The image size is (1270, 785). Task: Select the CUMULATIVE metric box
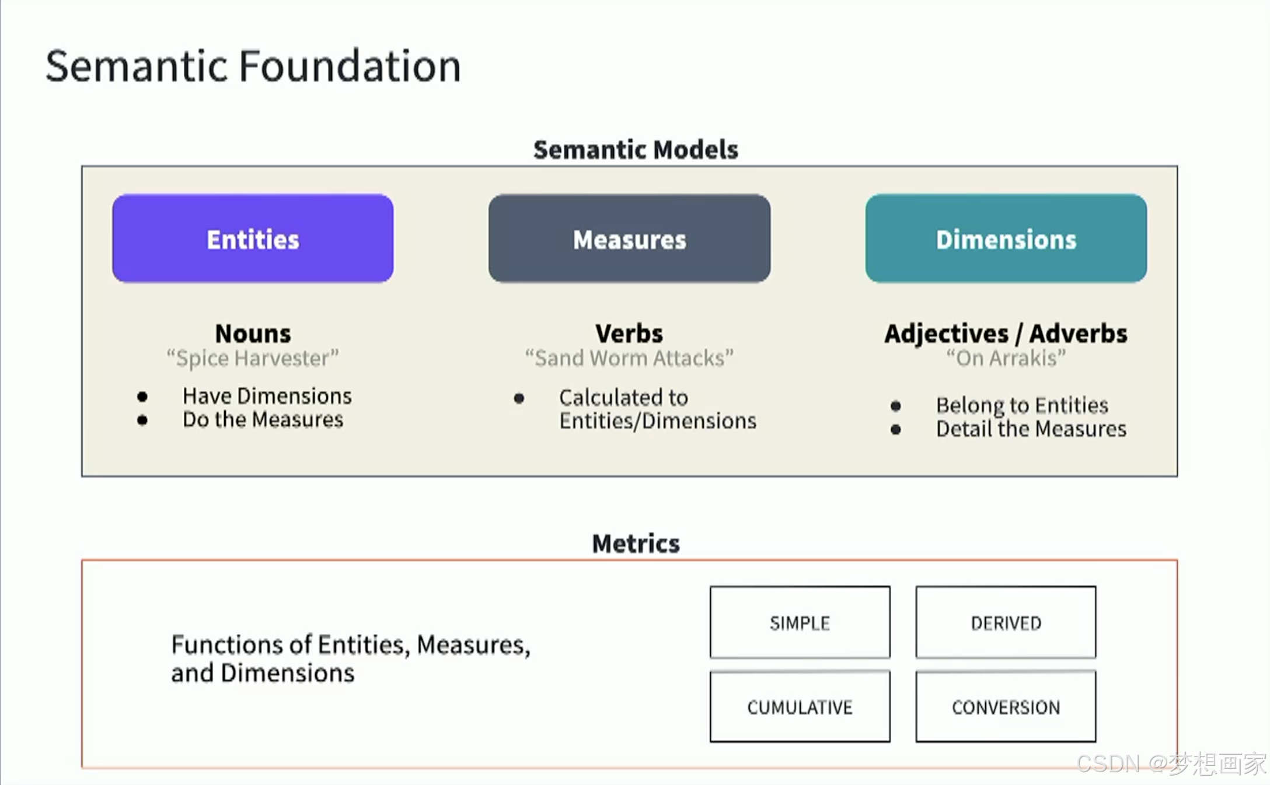(x=800, y=706)
